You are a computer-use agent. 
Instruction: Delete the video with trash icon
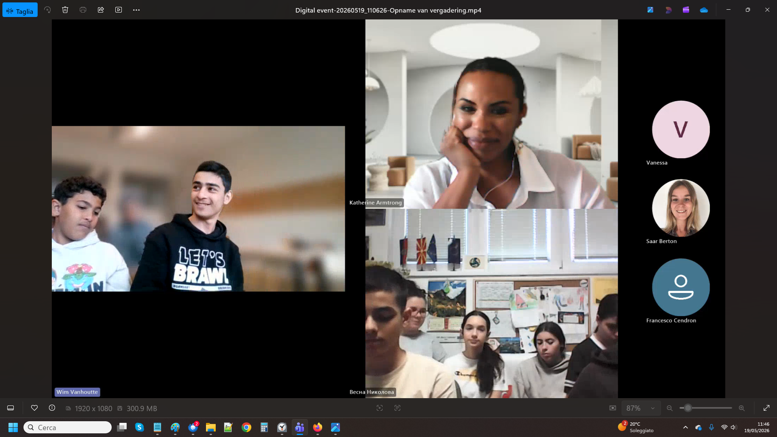click(x=65, y=10)
